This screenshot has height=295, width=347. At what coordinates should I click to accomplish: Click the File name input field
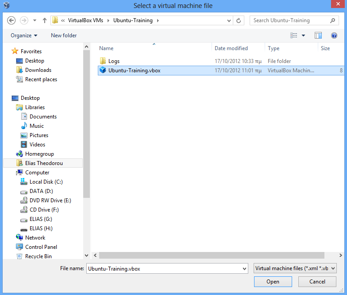(164, 269)
